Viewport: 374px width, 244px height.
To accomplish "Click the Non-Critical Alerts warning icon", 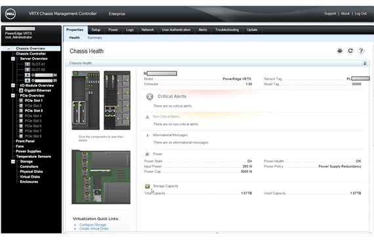I will [x=148, y=117].
